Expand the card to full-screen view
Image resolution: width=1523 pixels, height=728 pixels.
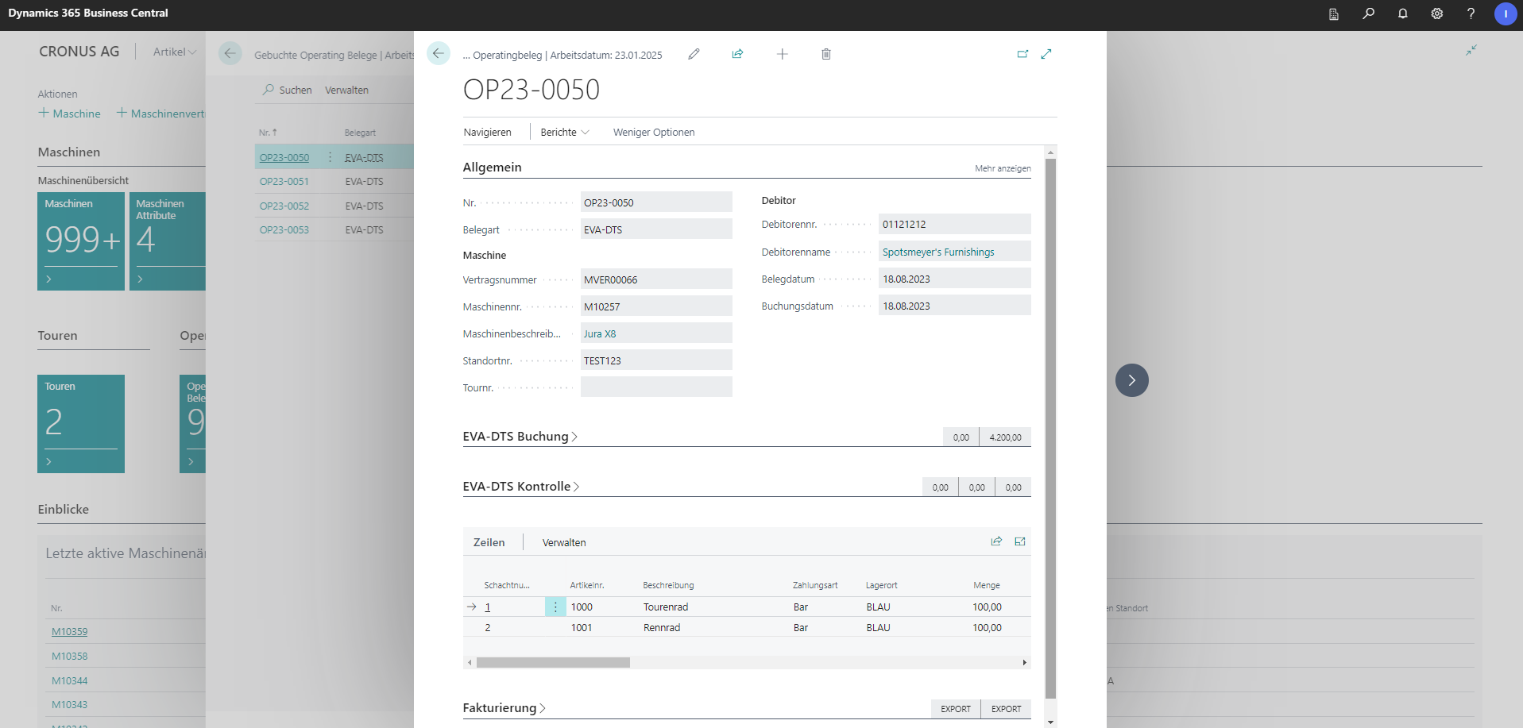[x=1046, y=54]
